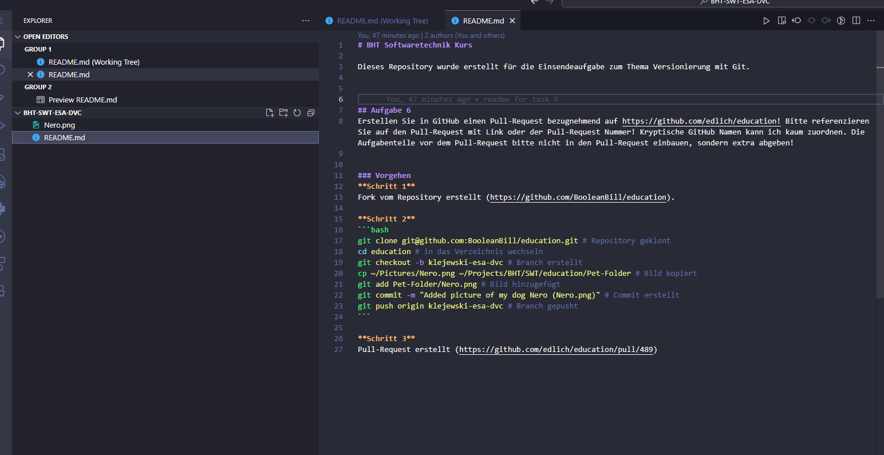Click the 'git clone' command line
This screenshot has width=884, height=455.
click(x=514, y=241)
